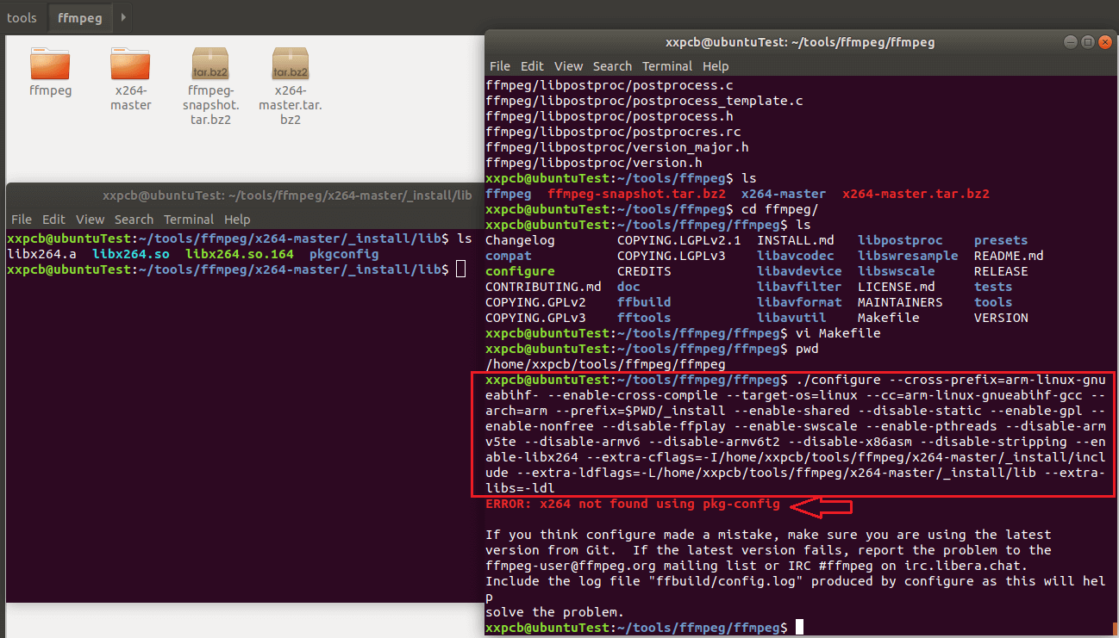Click '/home/xxpcb/tools/ffmpeg/ffmpeg' pwd output
The height and width of the screenshot is (638, 1119).
605,364
